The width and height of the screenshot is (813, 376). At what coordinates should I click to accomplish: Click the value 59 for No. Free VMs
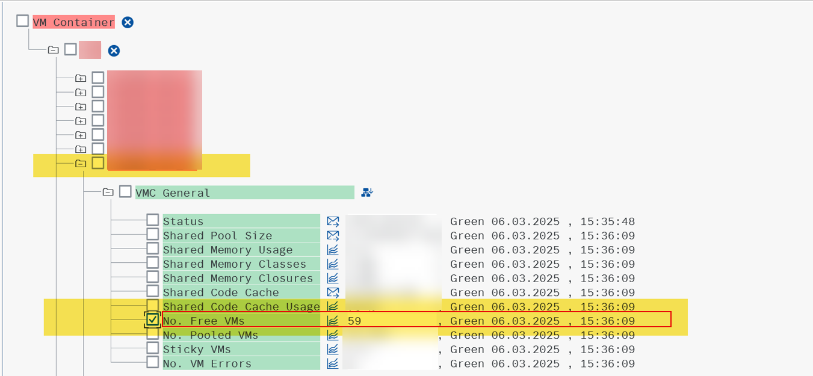pos(354,321)
